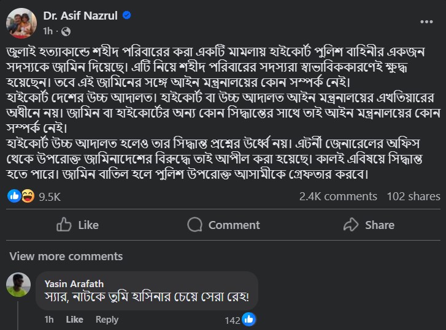Click the thumbs-up reaction icon beside 9.5K
This screenshot has width=446, height=330.
[x=15, y=197]
